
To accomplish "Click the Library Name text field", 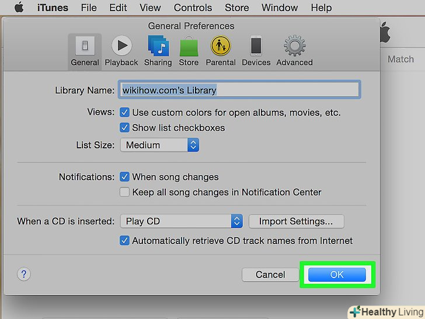I will point(239,90).
